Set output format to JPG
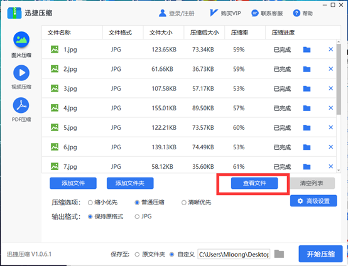Viewport: 348px width, 266px height. [137, 216]
